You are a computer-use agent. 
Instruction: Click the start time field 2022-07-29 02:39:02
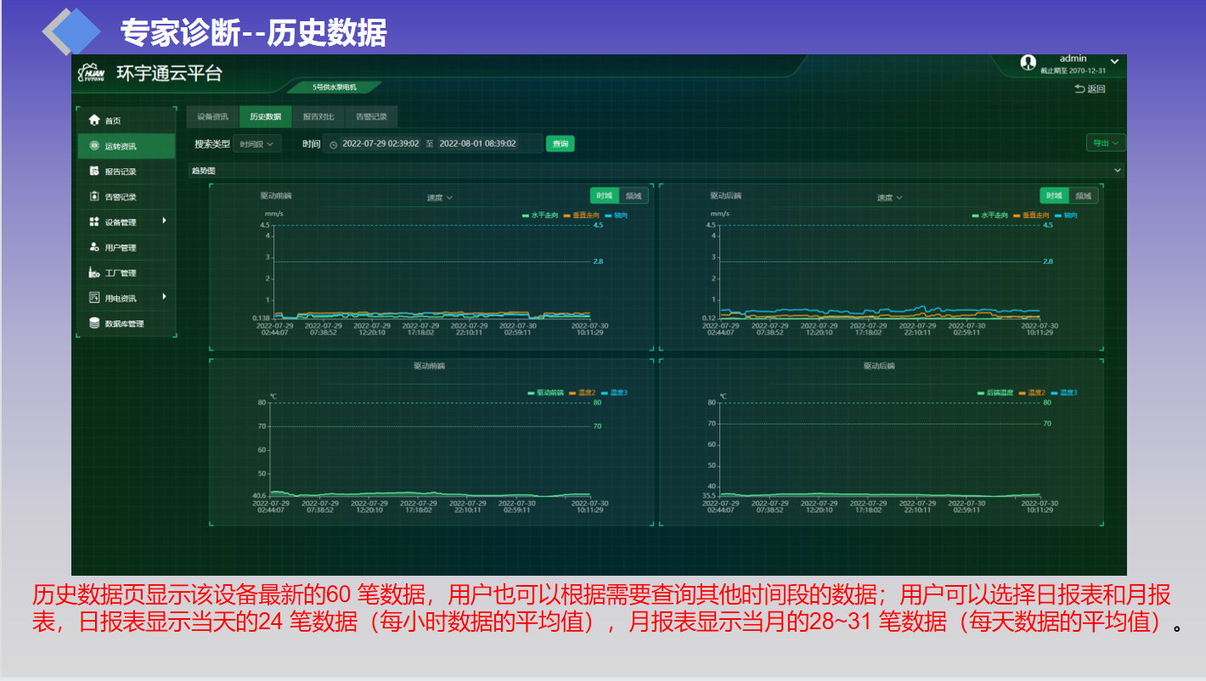coord(380,144)
